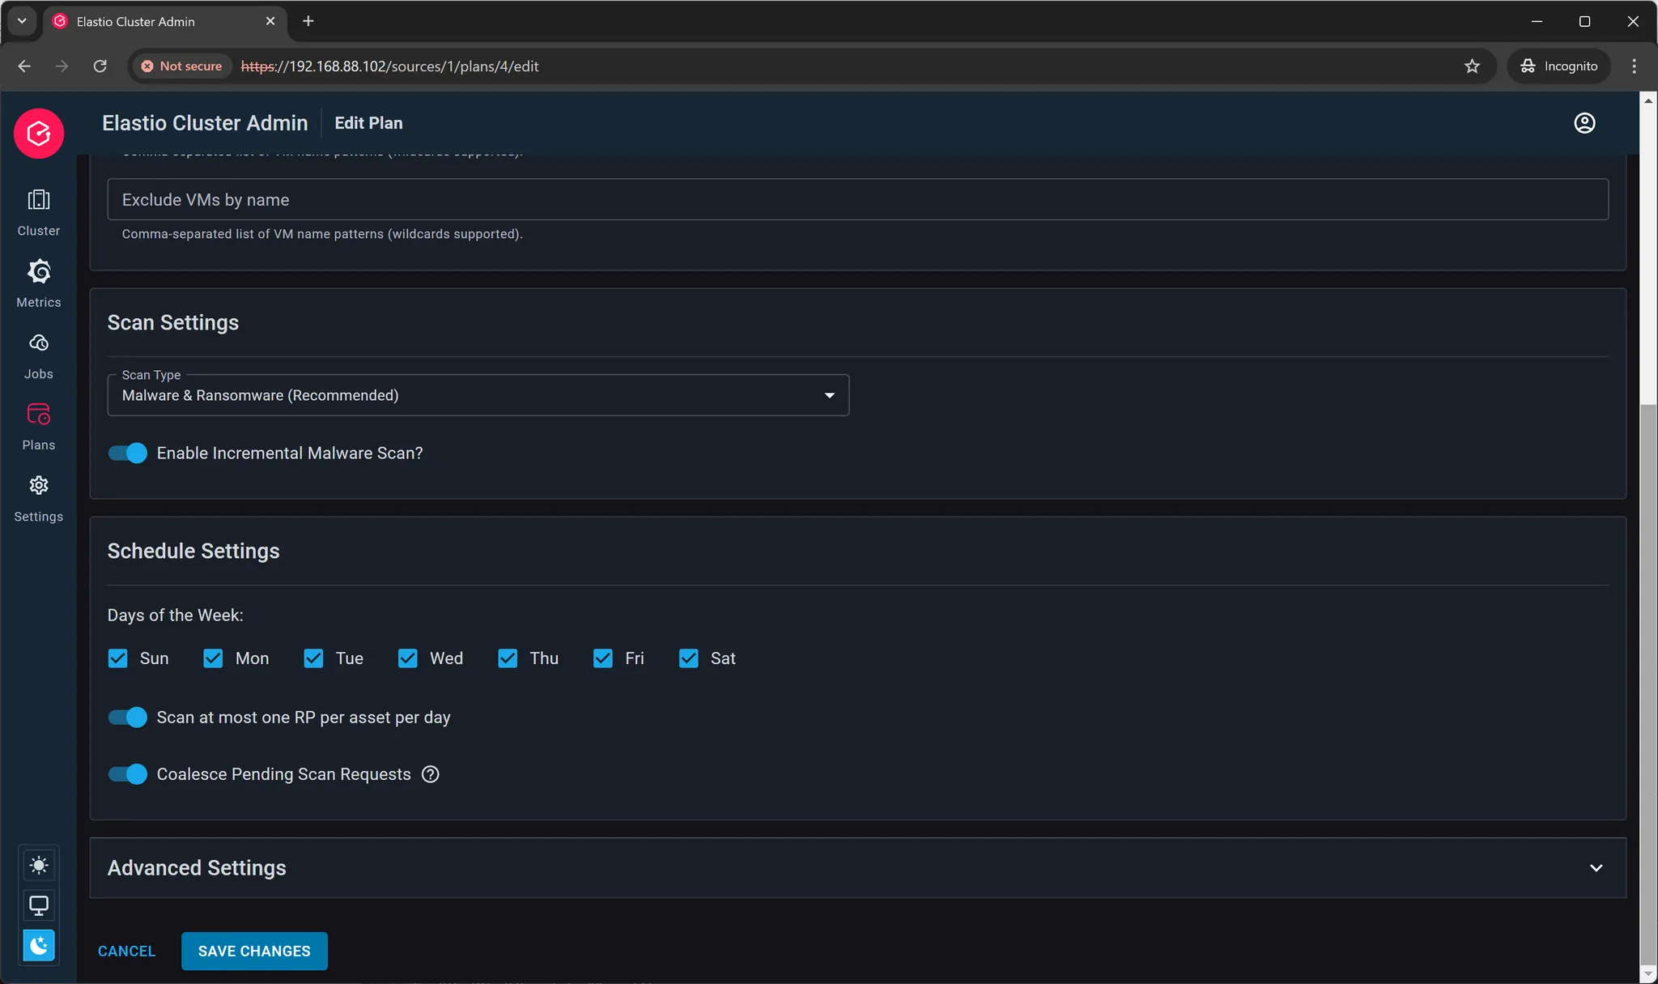
Task: Open the Jobs sidebar section
Action: coord(39,356)
